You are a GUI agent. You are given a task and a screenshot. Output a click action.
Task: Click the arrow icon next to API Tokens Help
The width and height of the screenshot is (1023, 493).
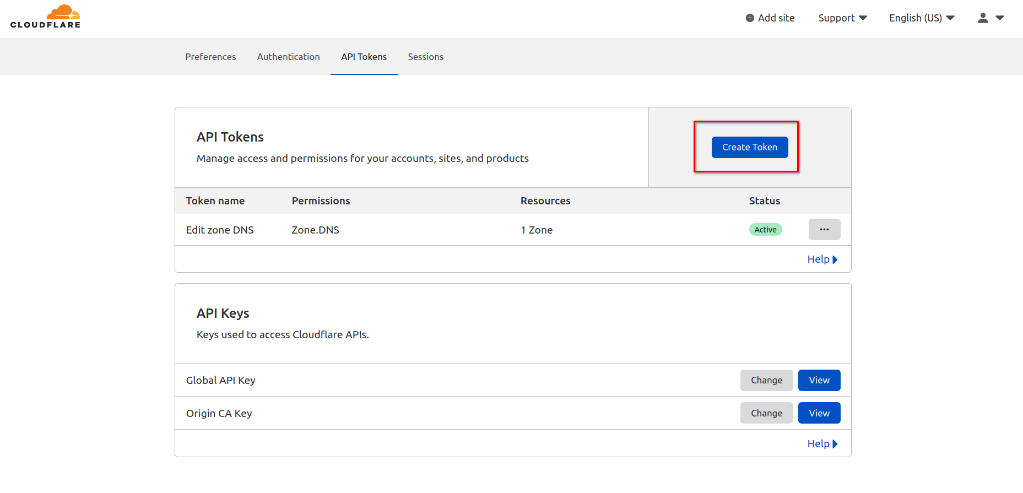click(x=835, y=259)
